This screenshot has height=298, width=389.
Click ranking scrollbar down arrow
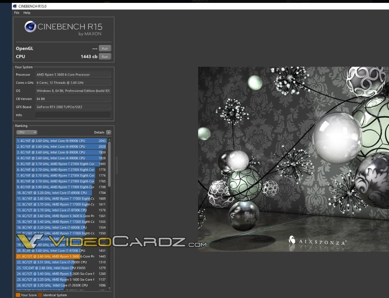(x=109, y=288)
